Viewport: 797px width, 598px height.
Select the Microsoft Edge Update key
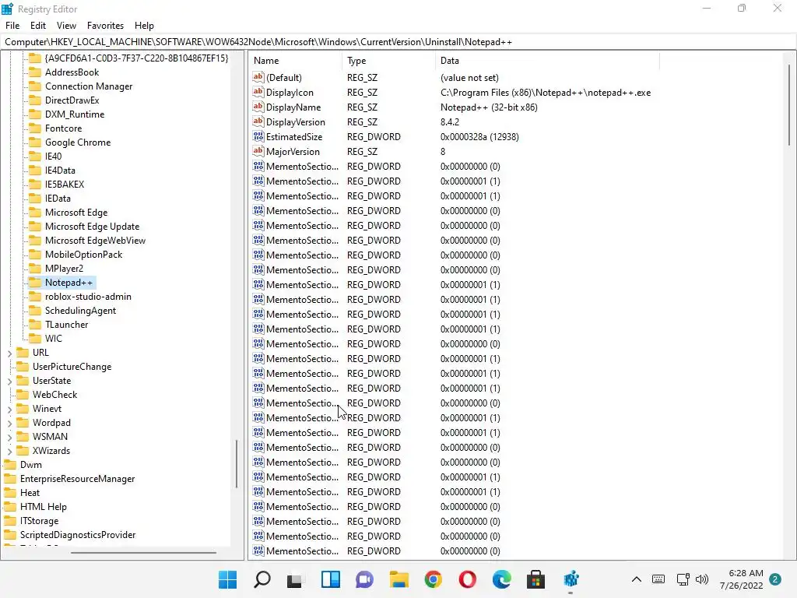(x=92, y=227)
